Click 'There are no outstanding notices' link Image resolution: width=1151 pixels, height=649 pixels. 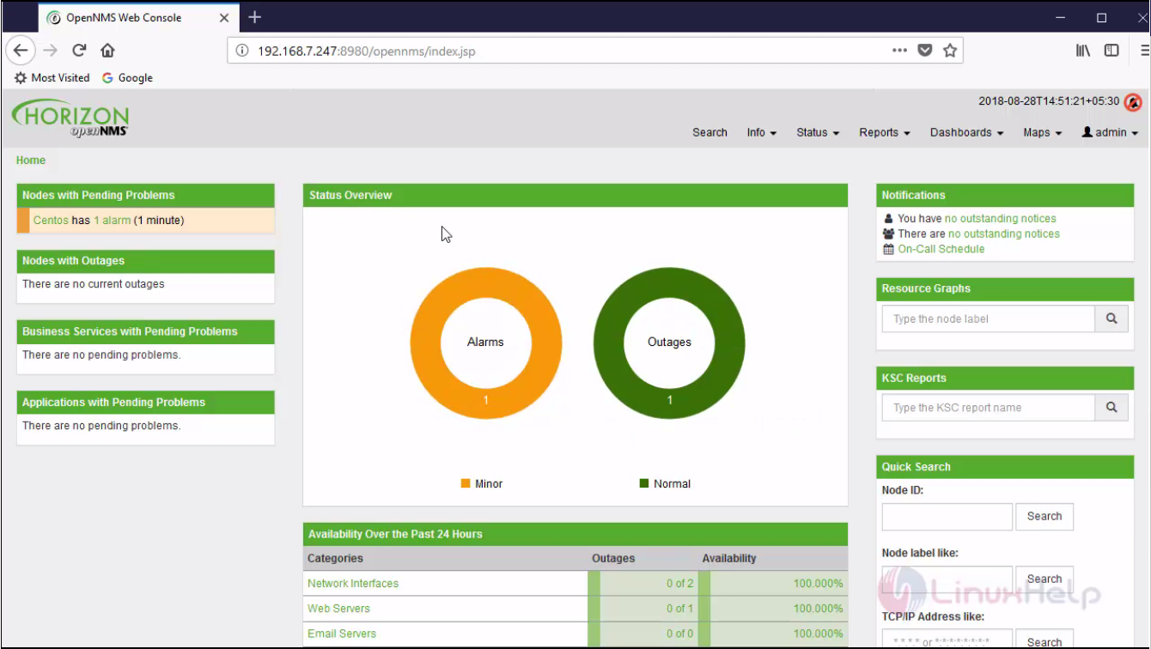point(1004,234)
